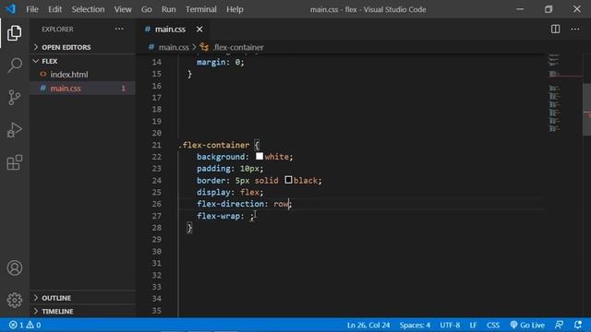Viewport: 591px width, 332px height.
Task: Click the white color swatch
Action: pos(259,156)
